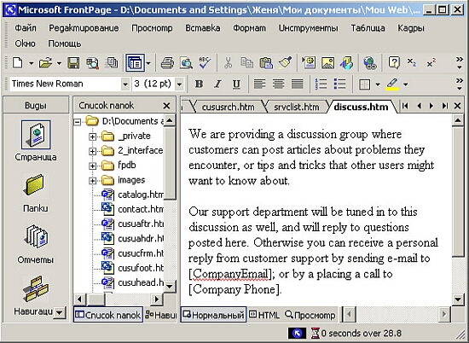469x343 pixels.
Task: Open the font size 3 (12 pt) dropdown
Action: 179,84
